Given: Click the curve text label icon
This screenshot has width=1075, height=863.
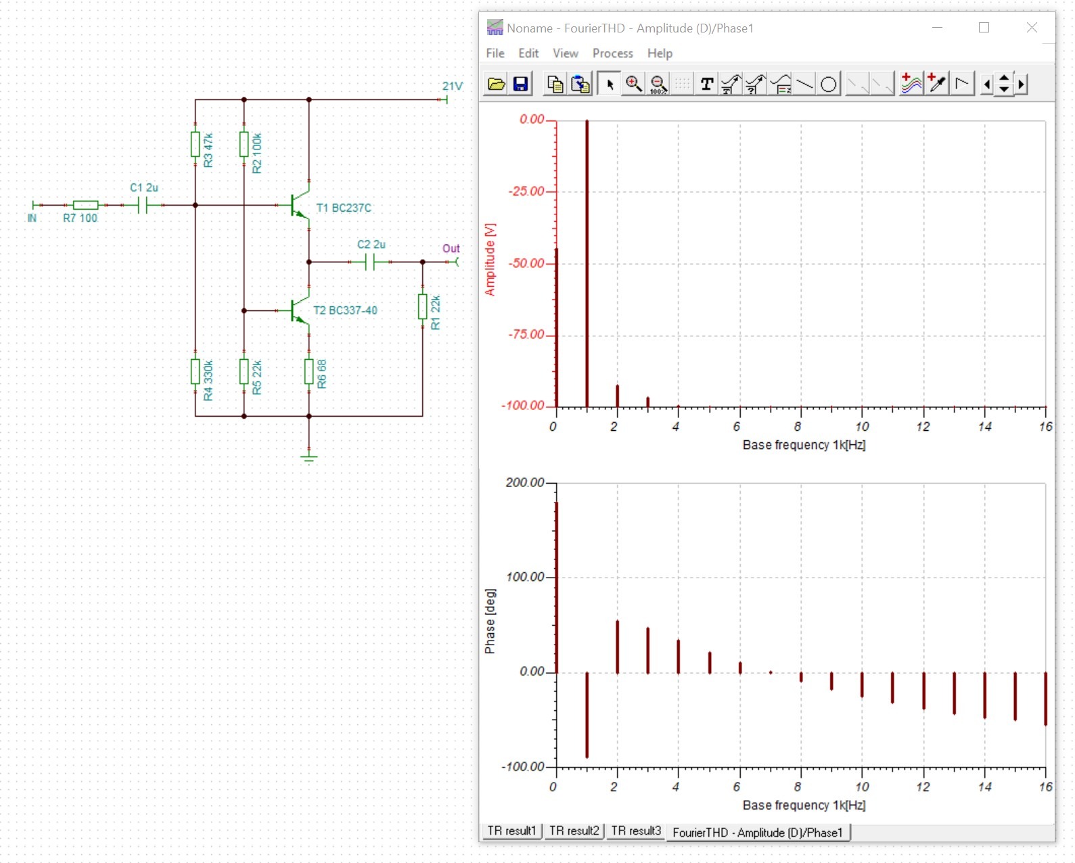Looking at the screenshot, I should point(731,84).
